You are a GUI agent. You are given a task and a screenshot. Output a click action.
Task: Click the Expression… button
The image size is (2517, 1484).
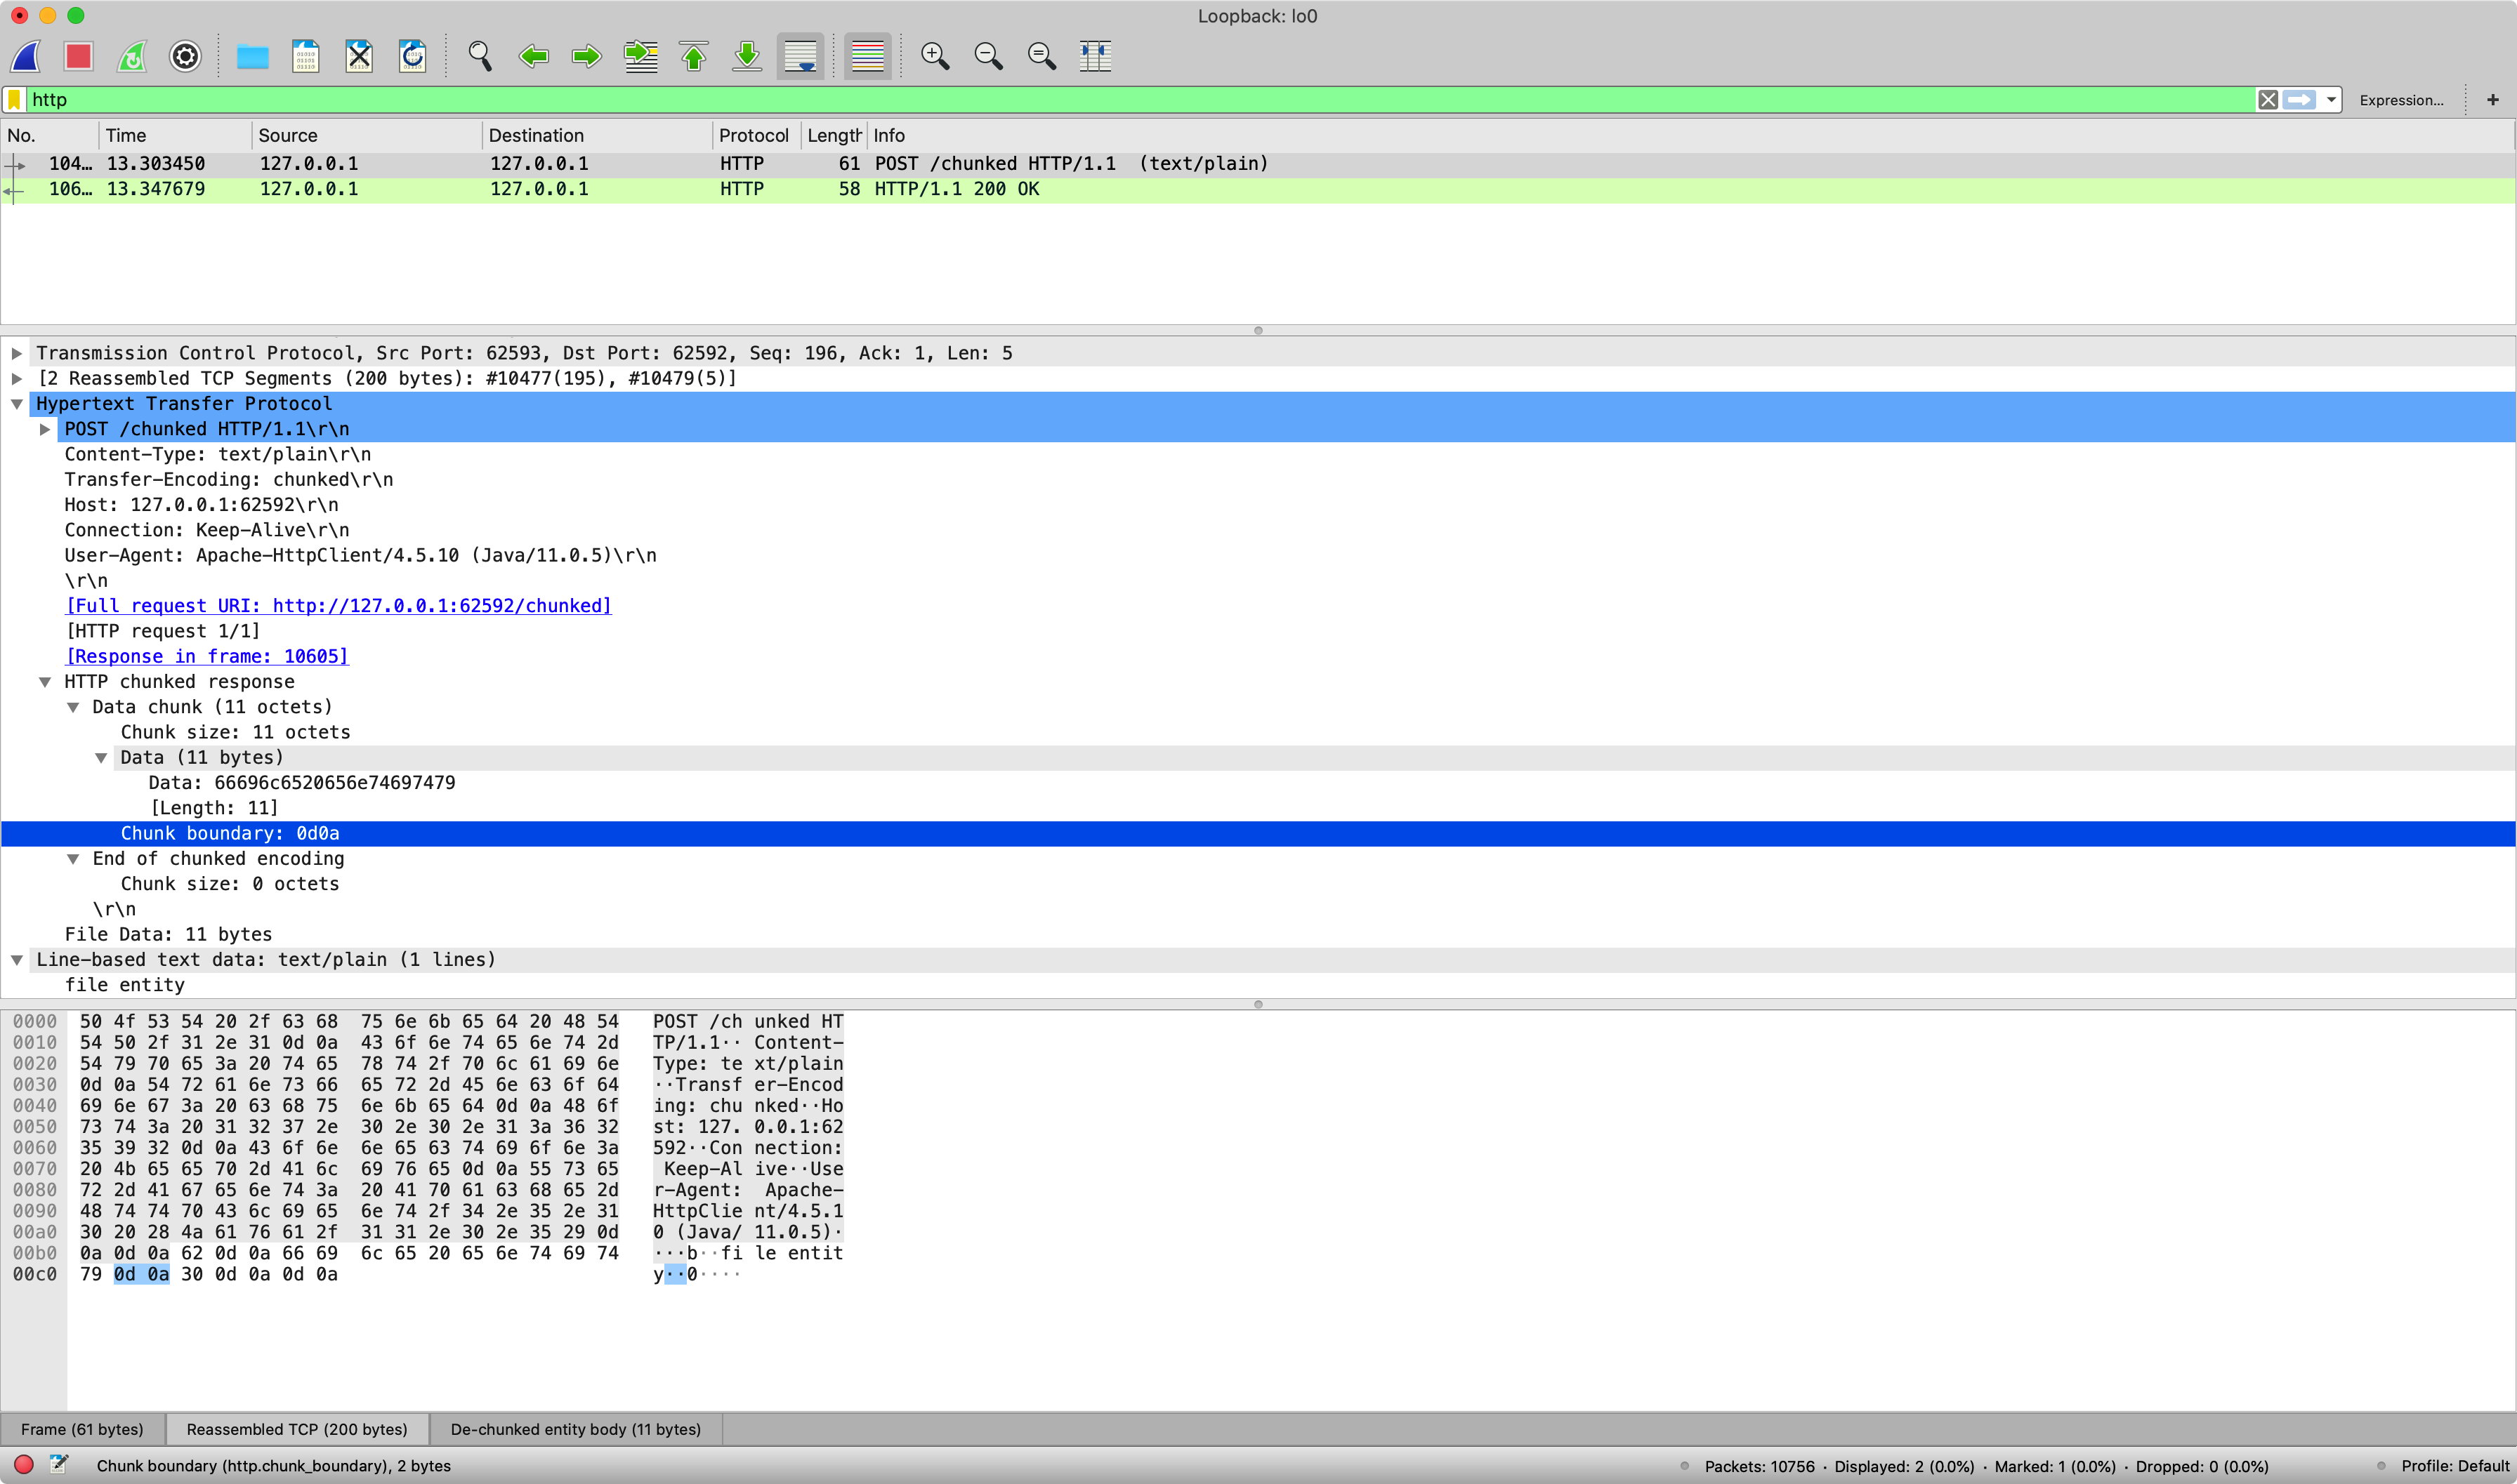[x=2400, y=100]
